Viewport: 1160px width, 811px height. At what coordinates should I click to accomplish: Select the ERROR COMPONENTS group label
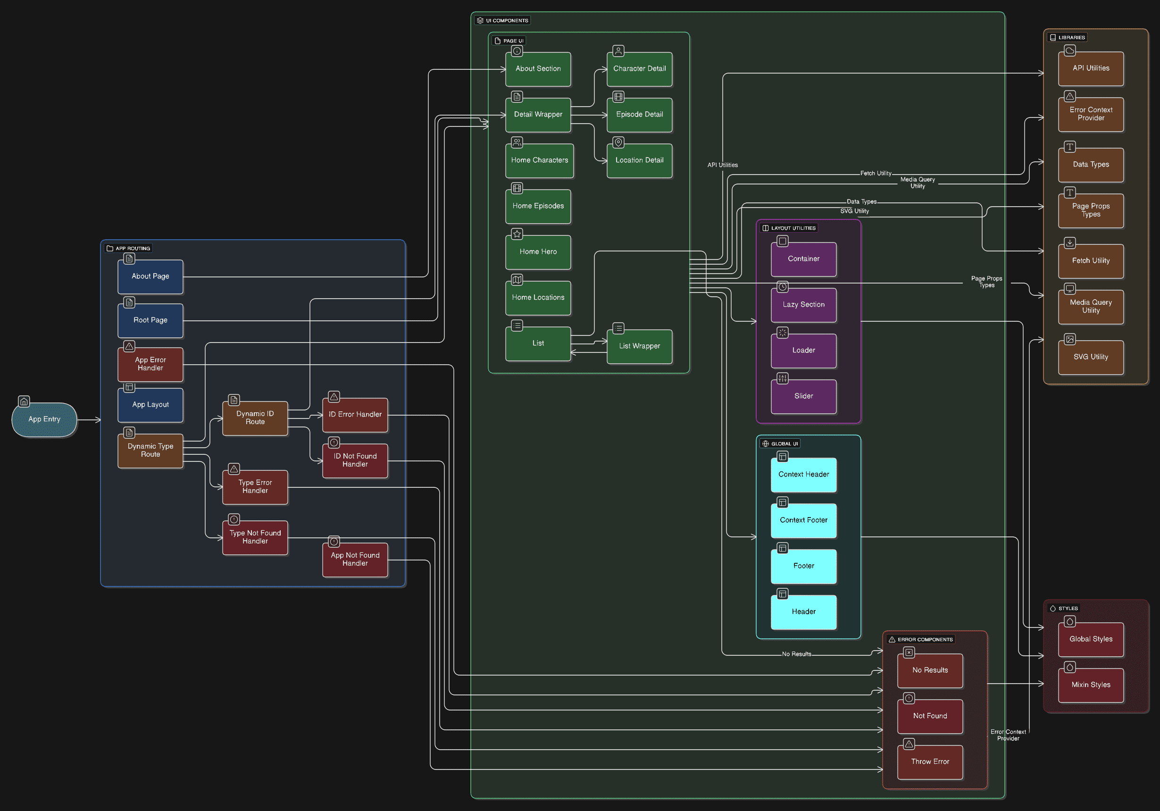(x=921, y=639)
